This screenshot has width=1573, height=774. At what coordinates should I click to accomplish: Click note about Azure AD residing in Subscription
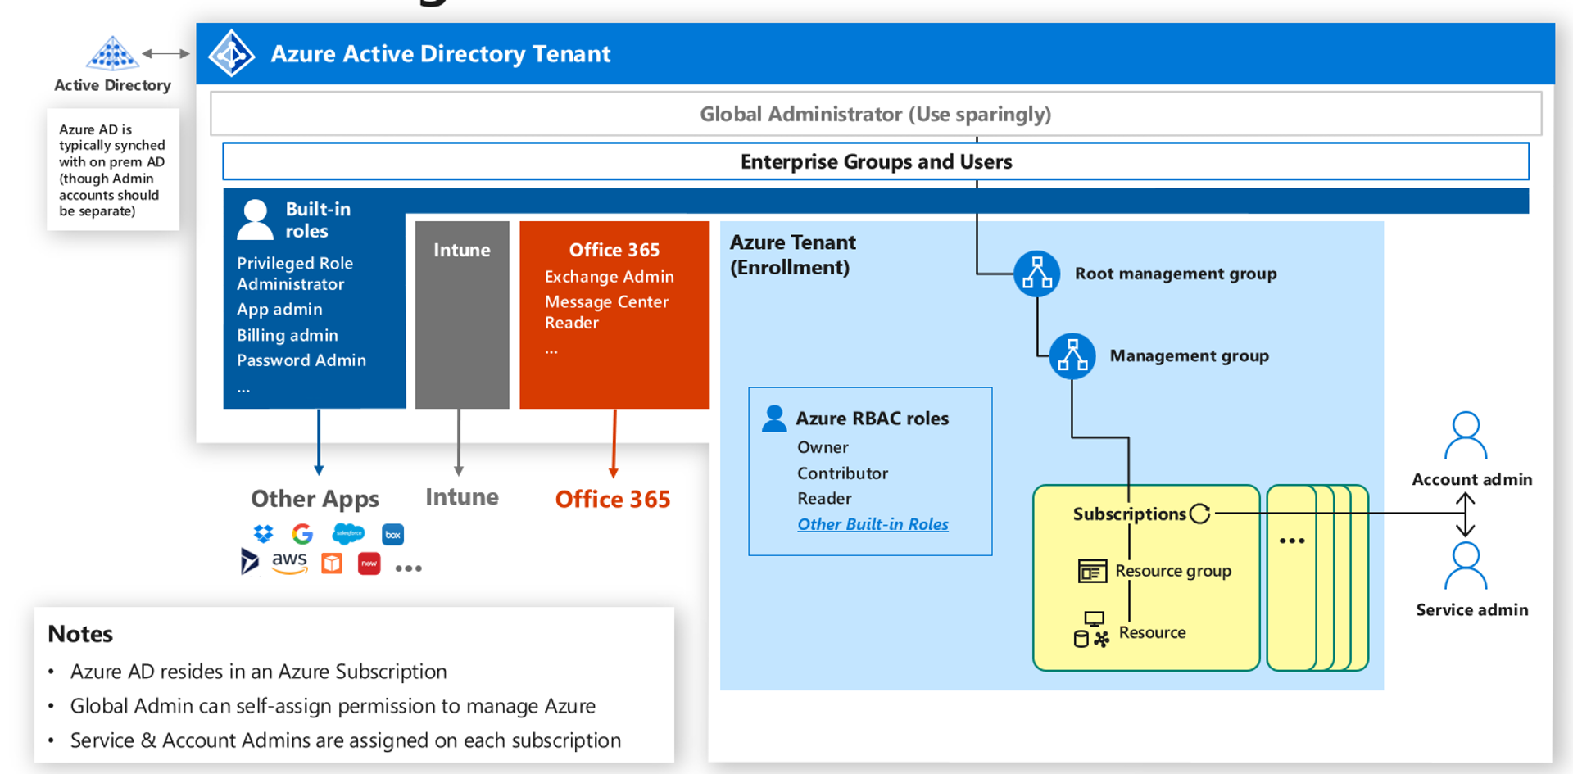coord(259,672)
